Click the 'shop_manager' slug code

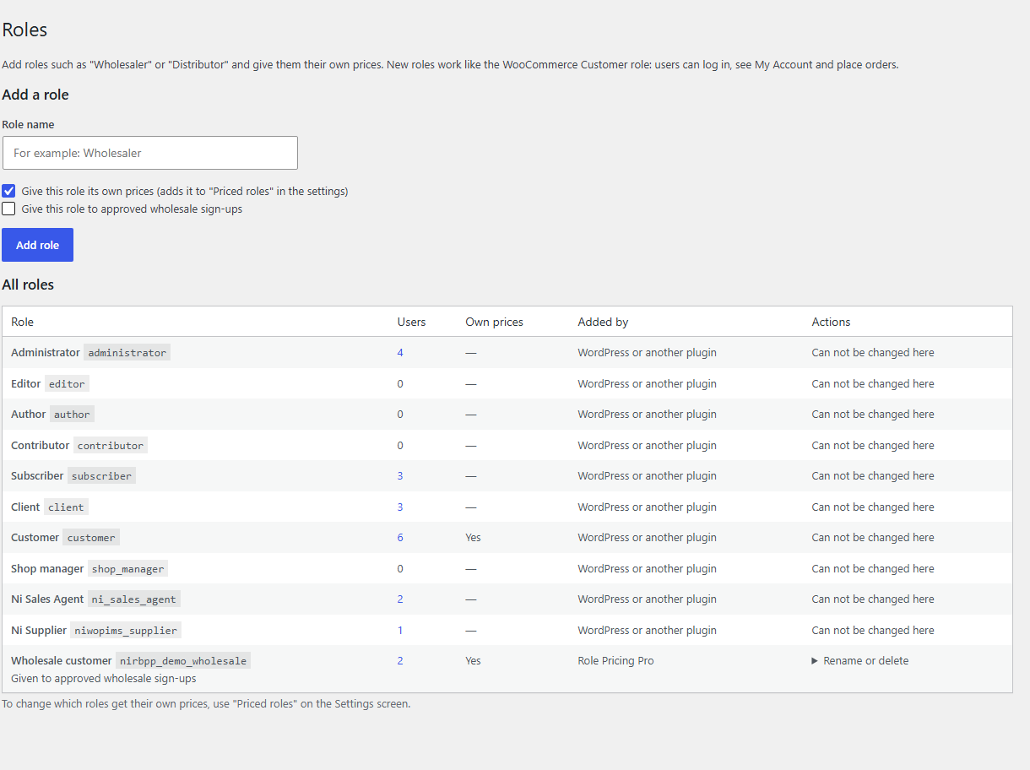click(x=128, y=569)
